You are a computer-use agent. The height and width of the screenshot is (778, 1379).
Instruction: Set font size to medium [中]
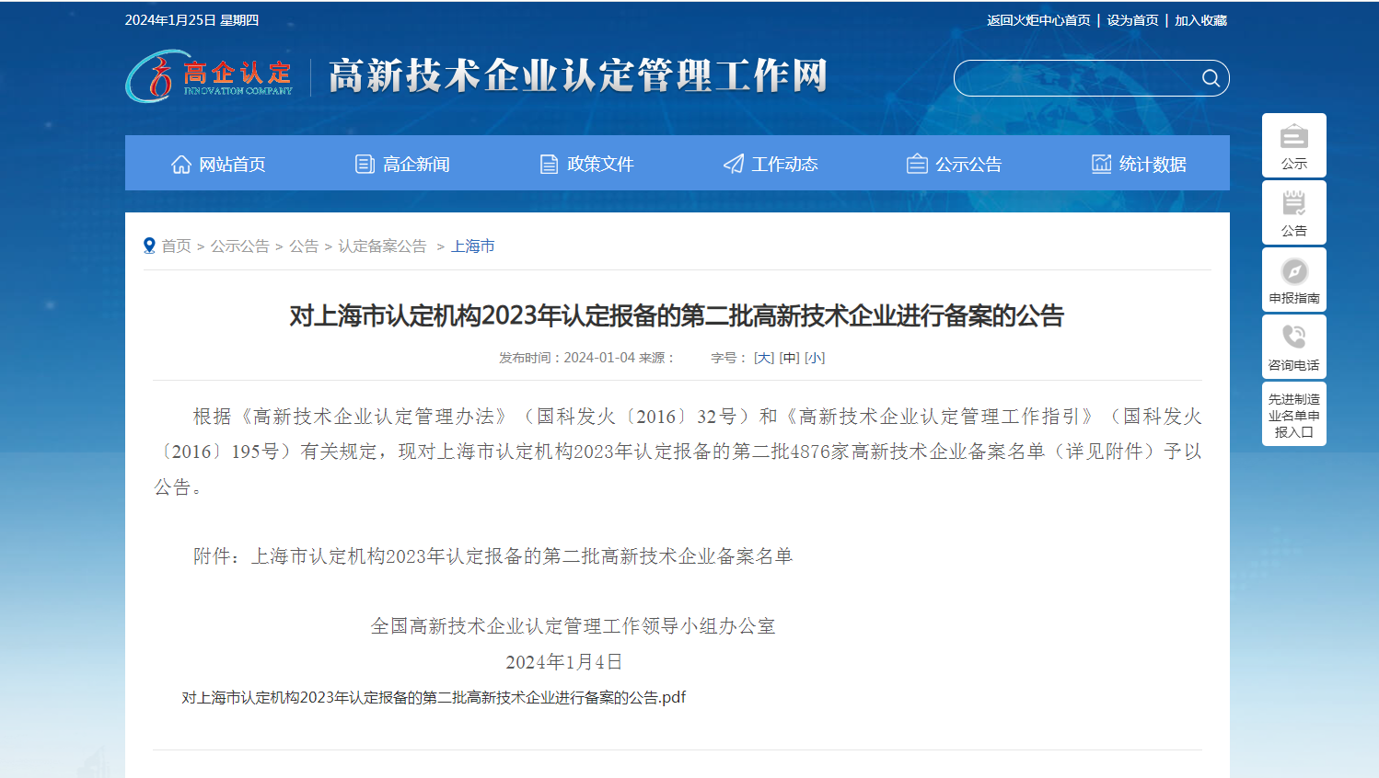tap(789, 358)
